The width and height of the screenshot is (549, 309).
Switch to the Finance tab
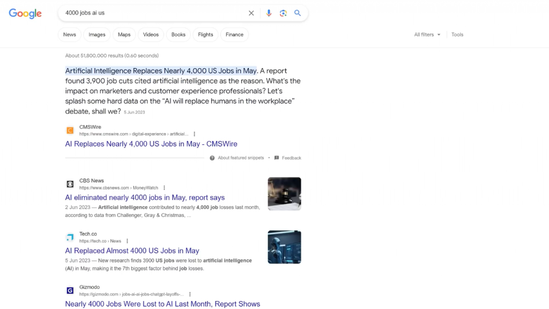click(x=235, y=35)
